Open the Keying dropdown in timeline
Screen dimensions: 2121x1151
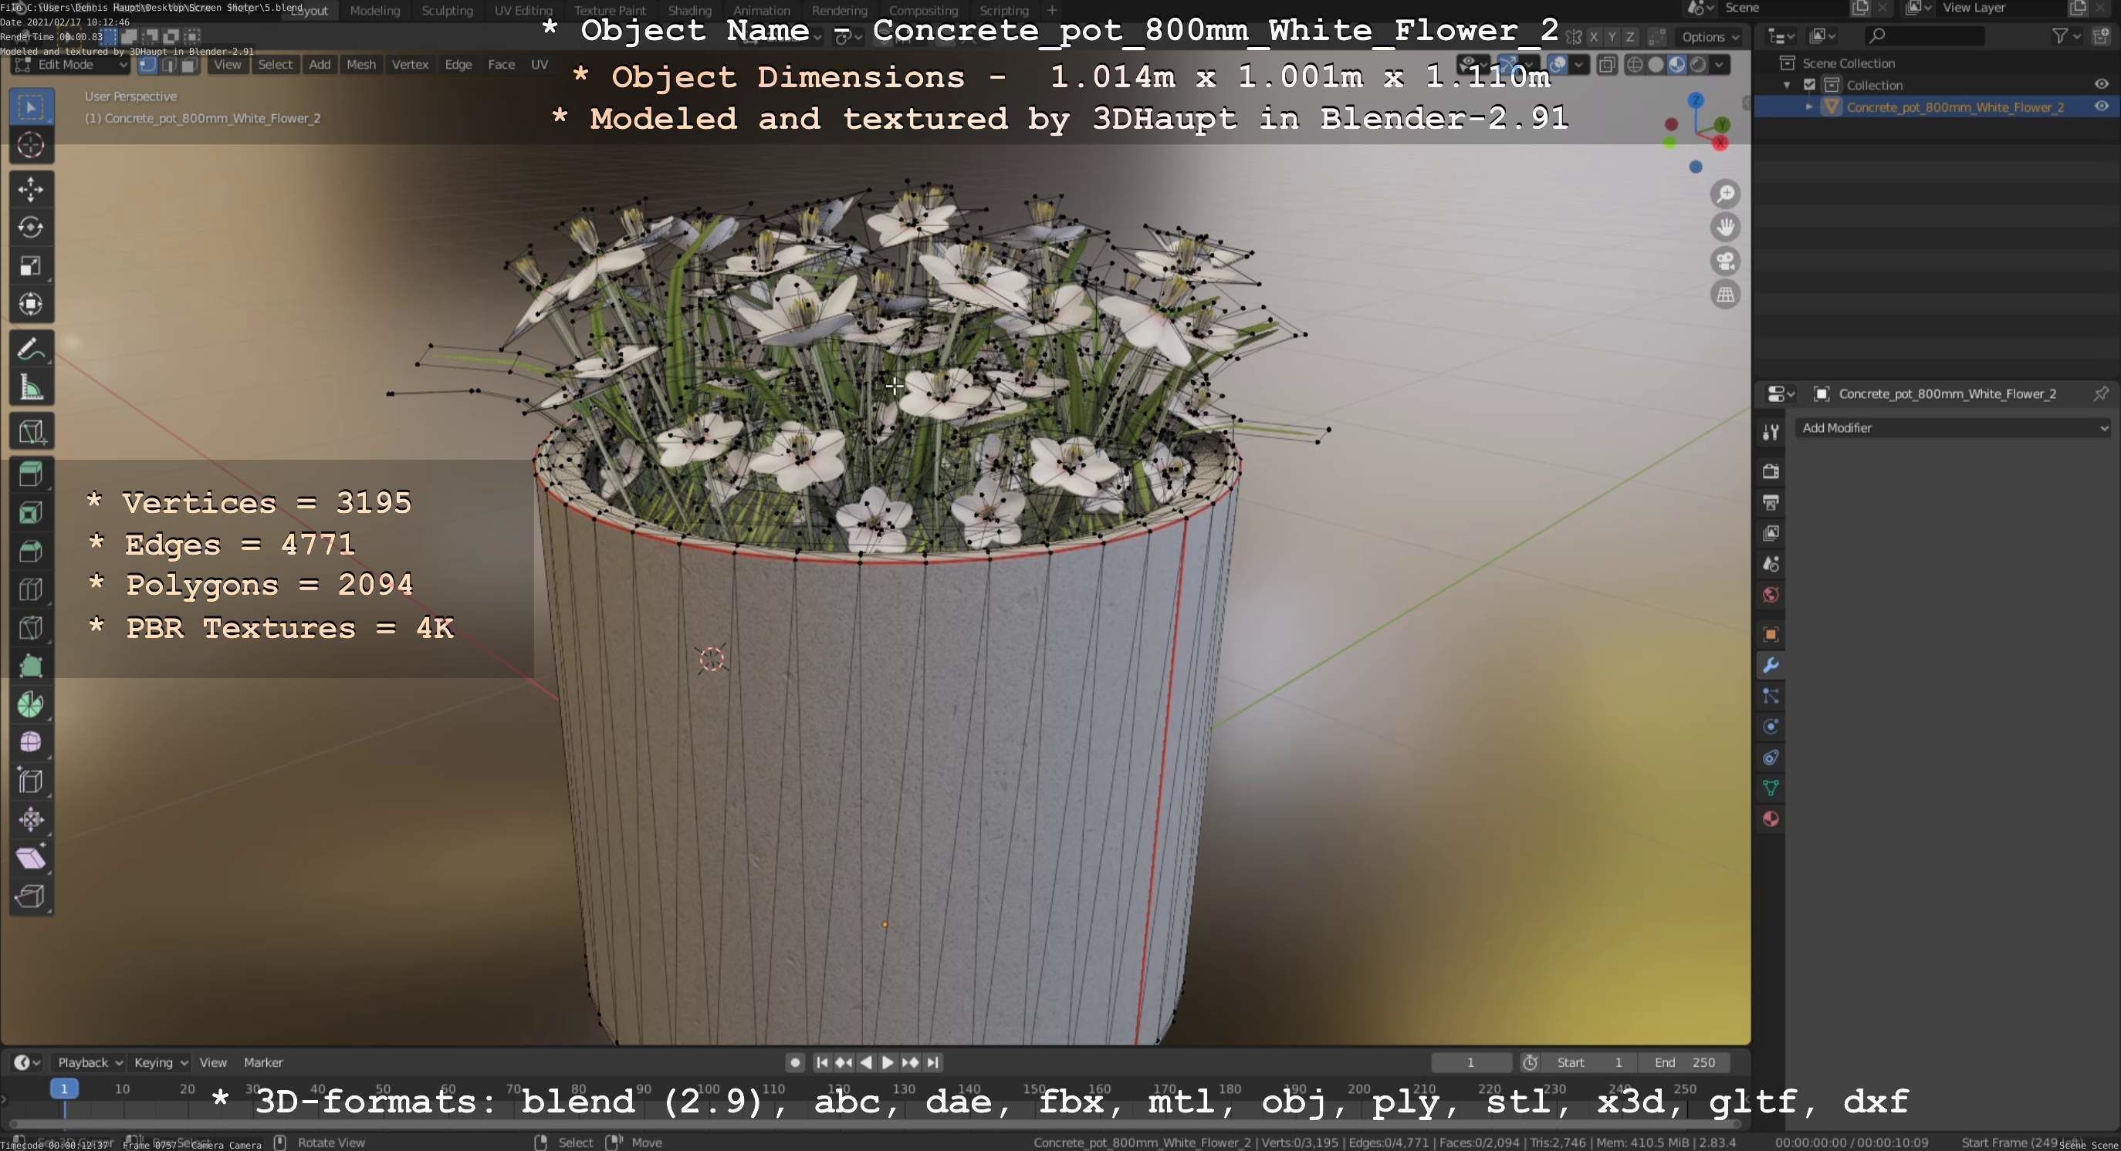click(161, 1062)
